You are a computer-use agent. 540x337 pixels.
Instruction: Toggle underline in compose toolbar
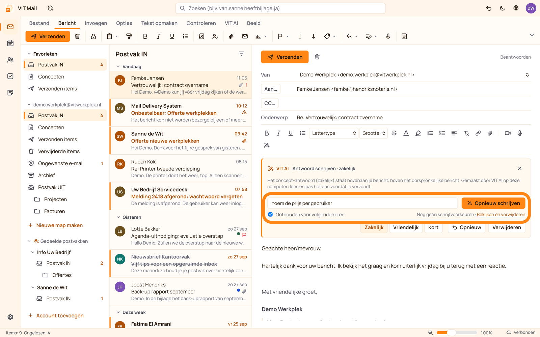coord(291,133)
